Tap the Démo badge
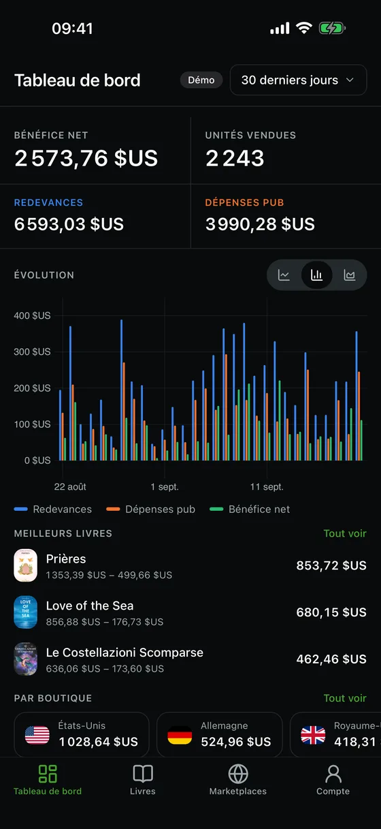381x829 pixels. click(201, 80)
